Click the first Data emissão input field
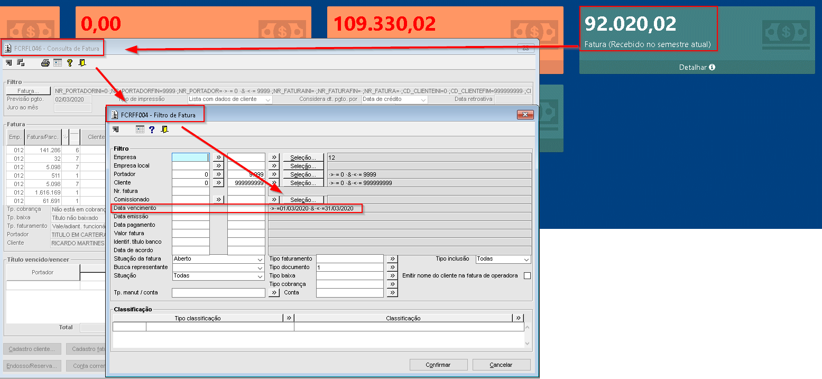The image size is (822, 379). [191, 217]
